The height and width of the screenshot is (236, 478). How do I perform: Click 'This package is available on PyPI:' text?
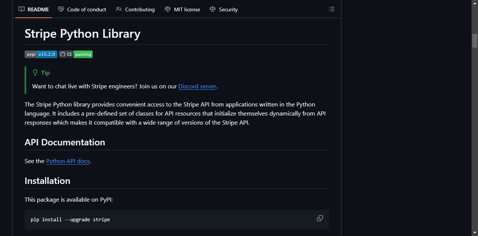[69, 199]
